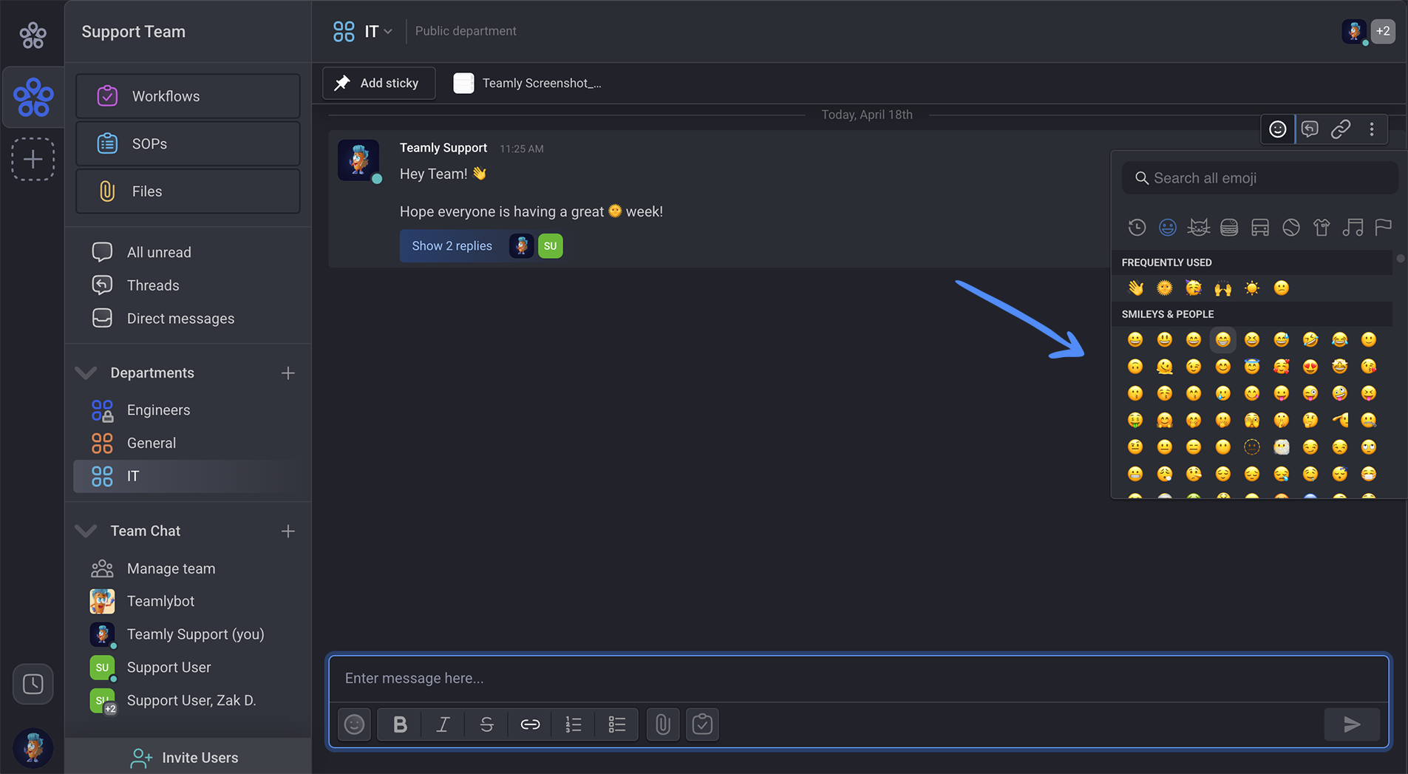The width and height of the screenshot is (1408, 774).
Task: Click the send message arrow button
Action: [1352, 724]
